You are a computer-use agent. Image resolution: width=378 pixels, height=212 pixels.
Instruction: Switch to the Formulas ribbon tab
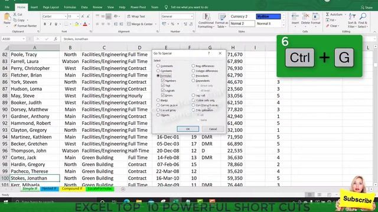point(70,7)
